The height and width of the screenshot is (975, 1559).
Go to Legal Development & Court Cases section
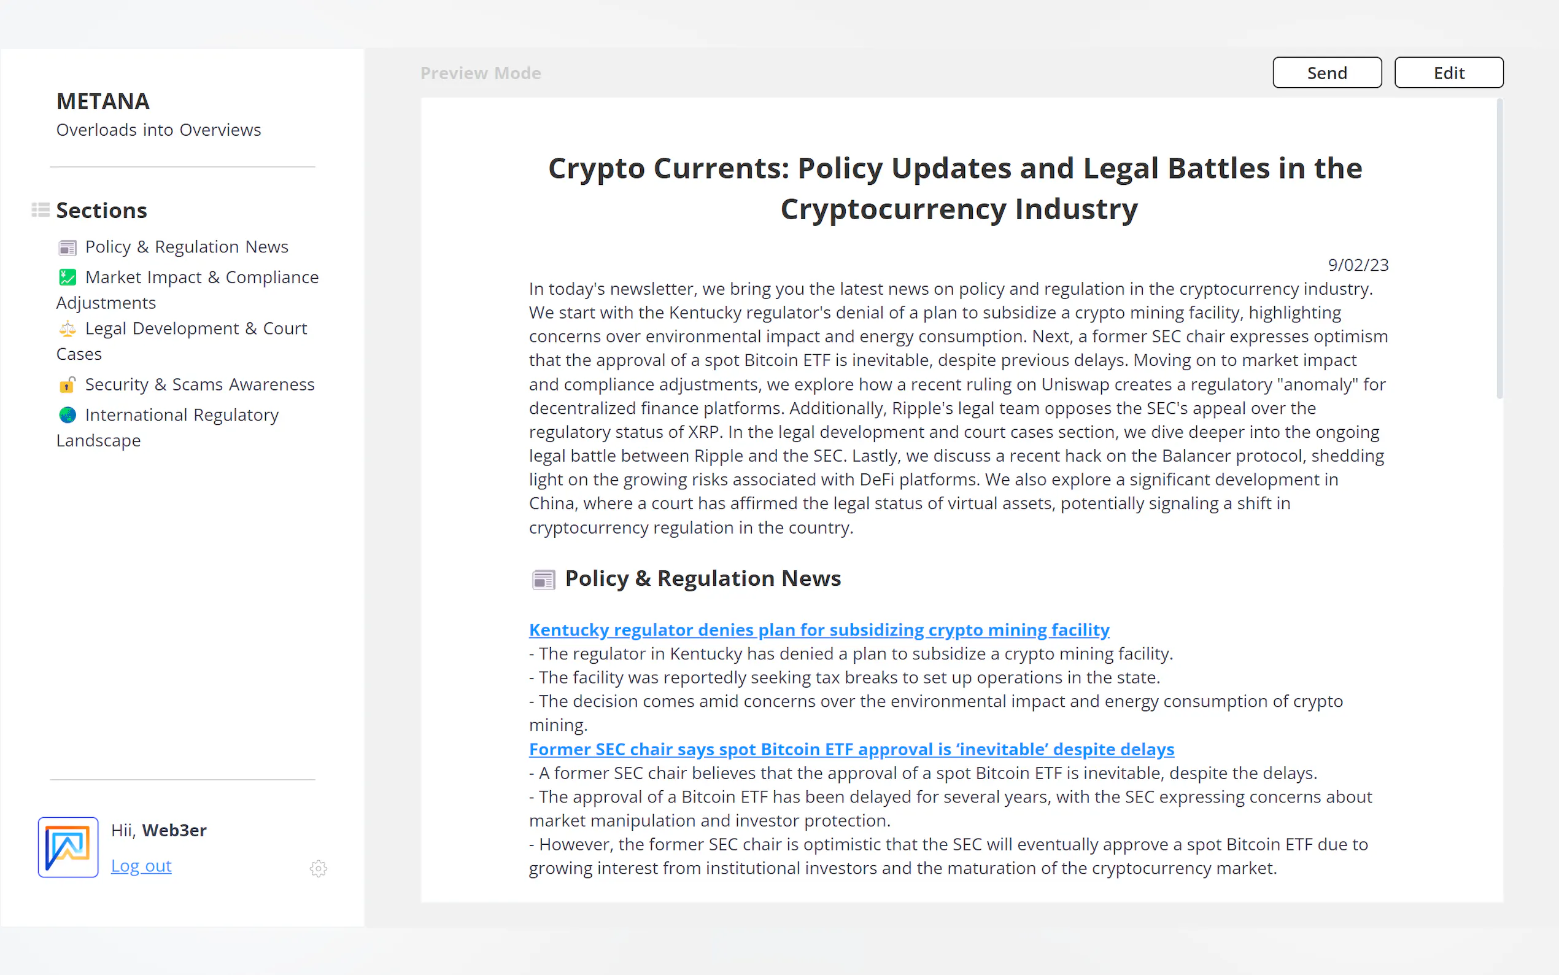point(196,329)
